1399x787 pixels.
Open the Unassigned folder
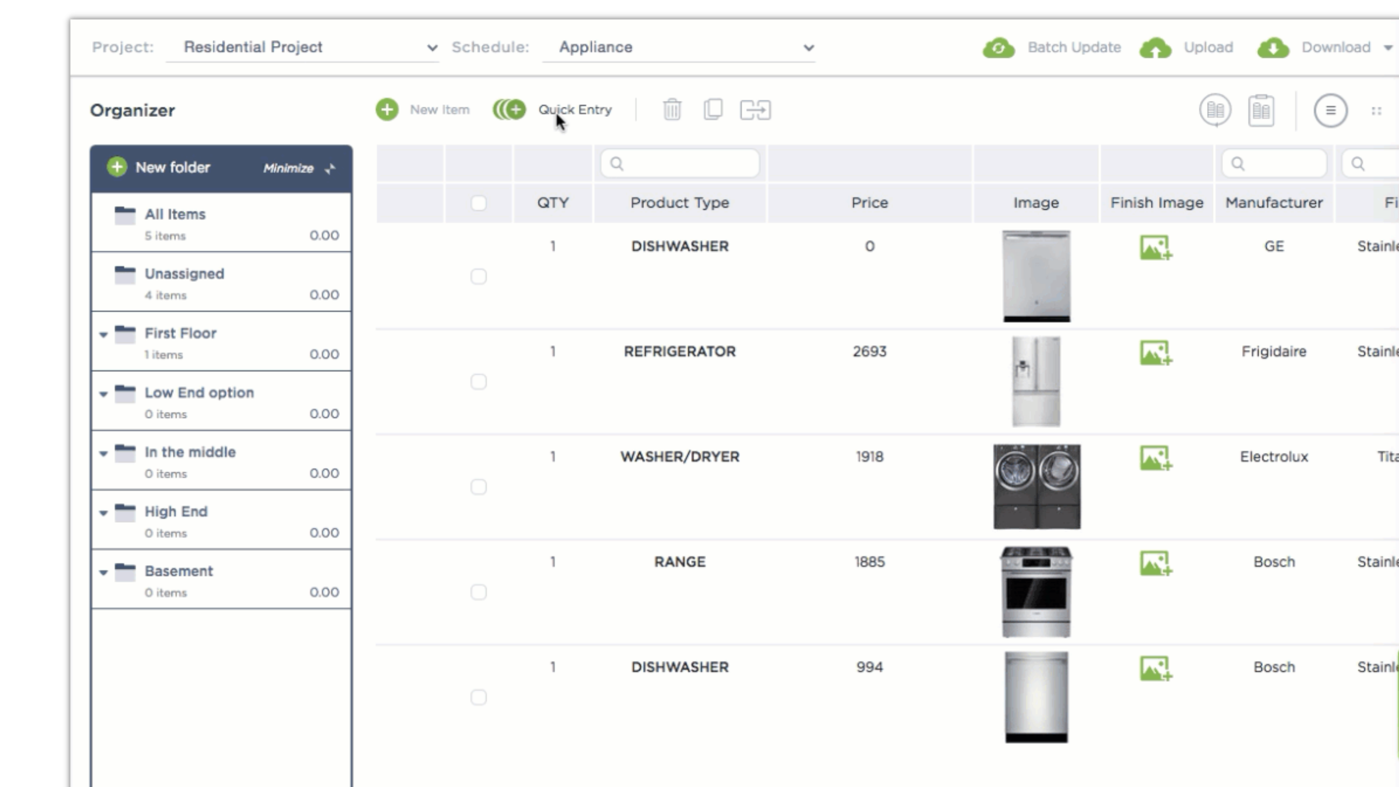[x=221, y=282]
